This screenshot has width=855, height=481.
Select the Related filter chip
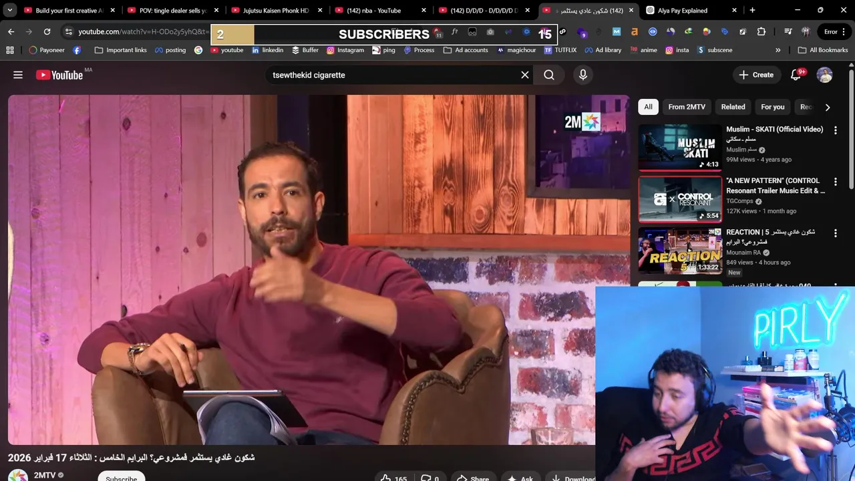click(x=733, y=107)
